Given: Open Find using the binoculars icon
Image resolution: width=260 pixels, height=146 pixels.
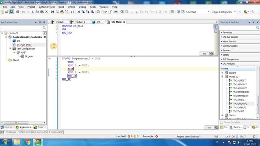Looking at the screenshot, I should click(52, 12).
